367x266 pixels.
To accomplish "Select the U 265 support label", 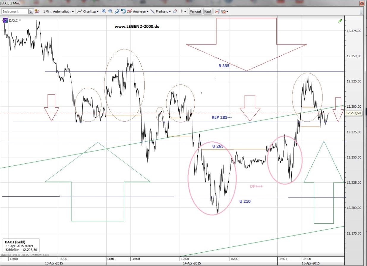I will pos(218,146).
